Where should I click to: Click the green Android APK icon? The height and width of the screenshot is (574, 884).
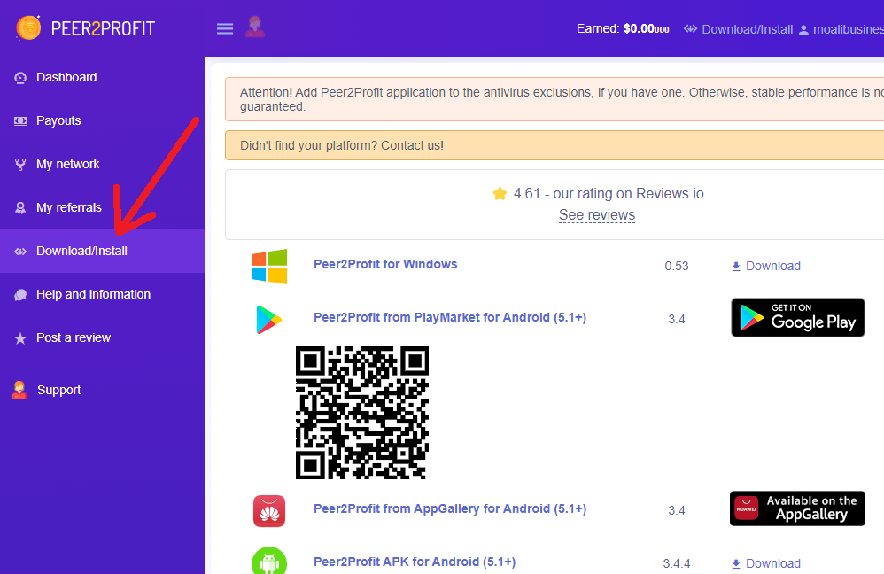(x=269, y=561)
